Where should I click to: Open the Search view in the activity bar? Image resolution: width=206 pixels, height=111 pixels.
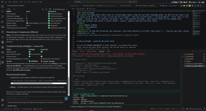[2, 11]
